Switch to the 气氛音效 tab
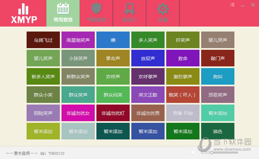259x159 pixels. point(96,13)
